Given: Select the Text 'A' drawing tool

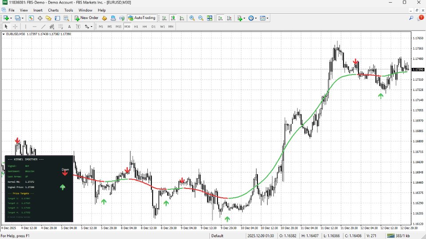Looking at the screenshot, I should (69, 26).
